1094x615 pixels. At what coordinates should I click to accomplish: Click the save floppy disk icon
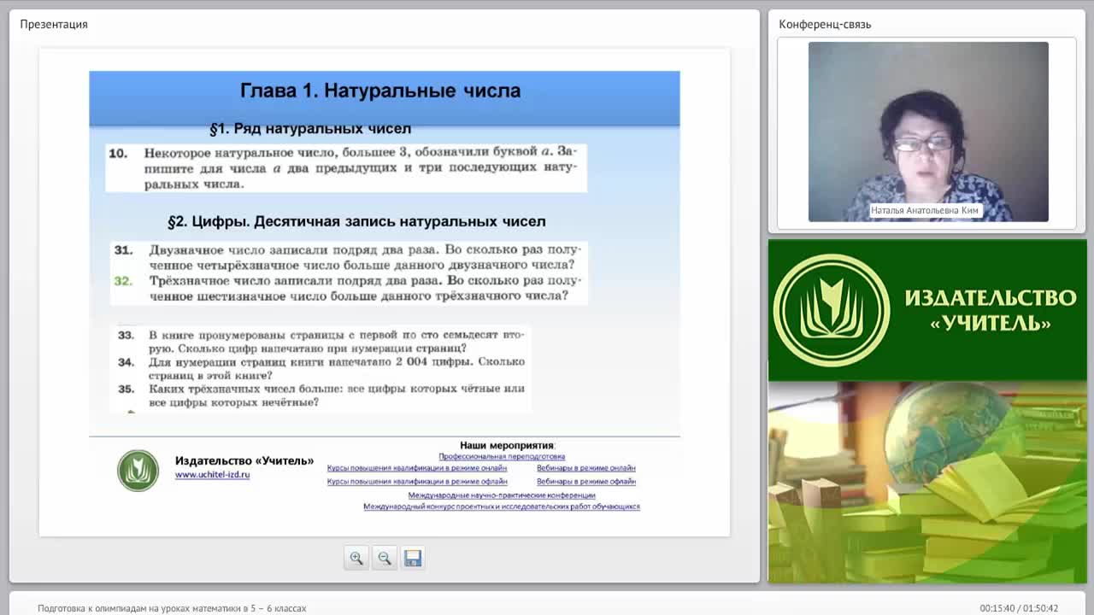coord(413,558)
